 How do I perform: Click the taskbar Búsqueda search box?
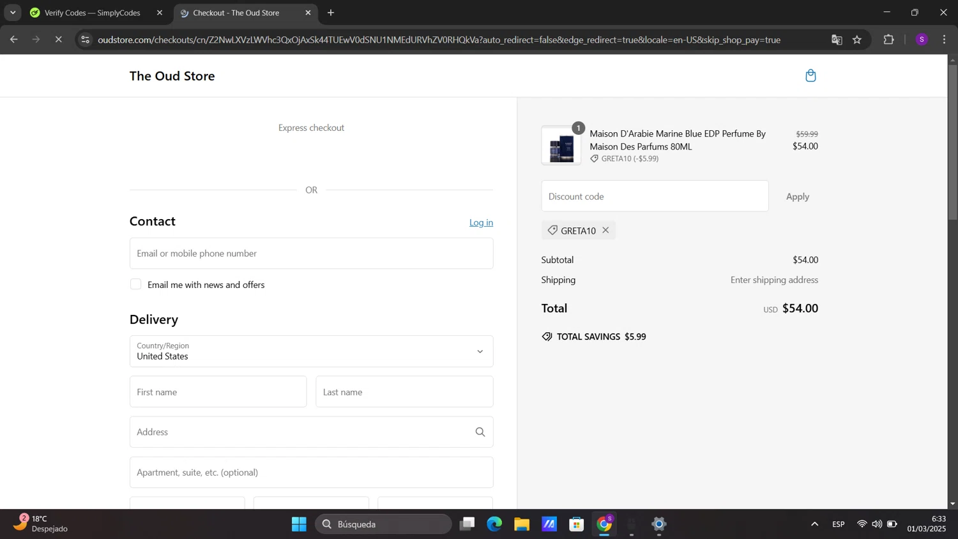point(383,524)
